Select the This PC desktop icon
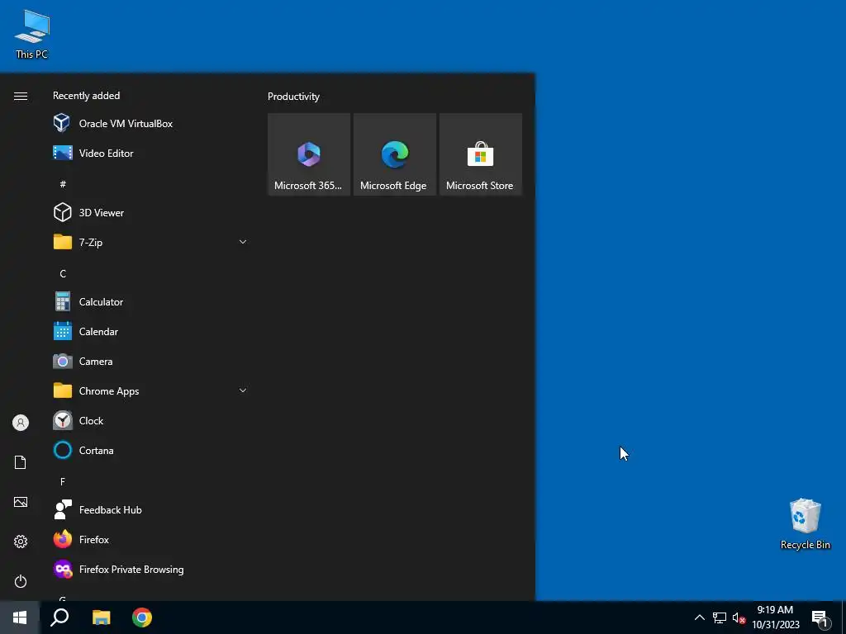 tap(32, 34)
